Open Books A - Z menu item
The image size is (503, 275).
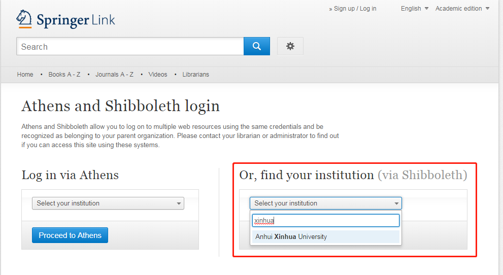64,75
